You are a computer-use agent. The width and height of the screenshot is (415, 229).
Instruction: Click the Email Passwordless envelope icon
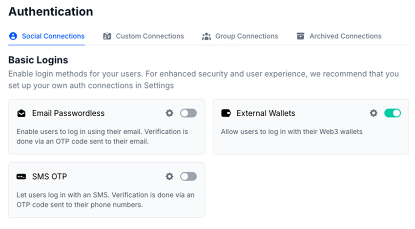click(x=21, y=113)
